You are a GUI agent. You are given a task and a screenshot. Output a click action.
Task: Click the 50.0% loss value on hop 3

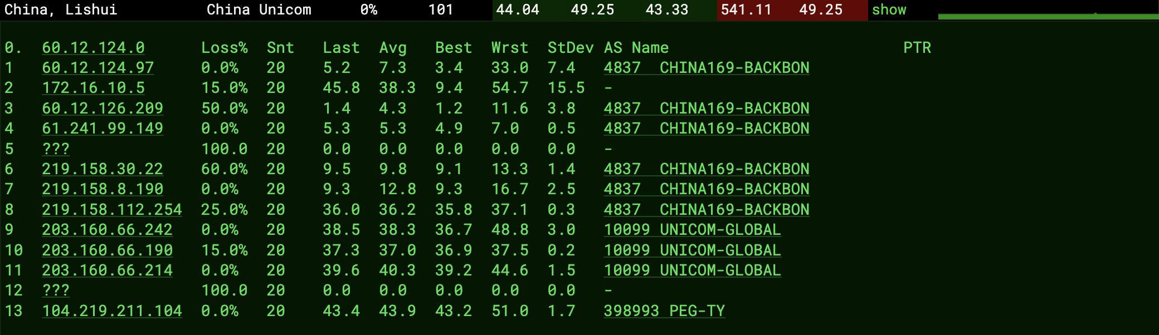(x=225, y=109)
